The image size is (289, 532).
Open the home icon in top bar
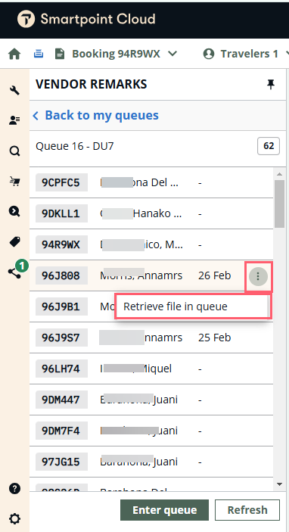pos(14,54)
